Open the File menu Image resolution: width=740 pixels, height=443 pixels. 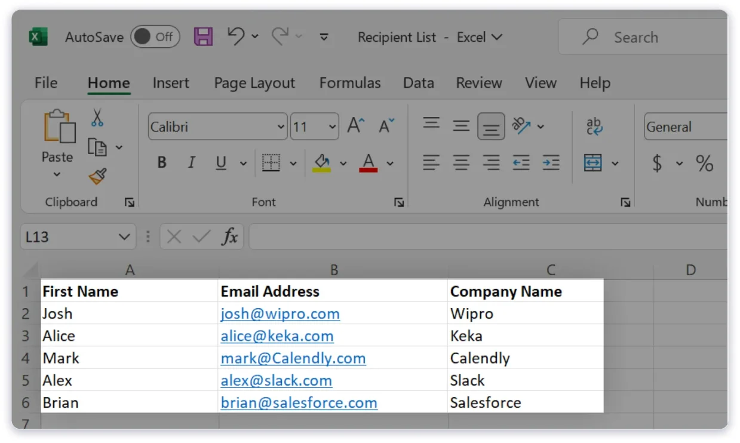point(46,83)
